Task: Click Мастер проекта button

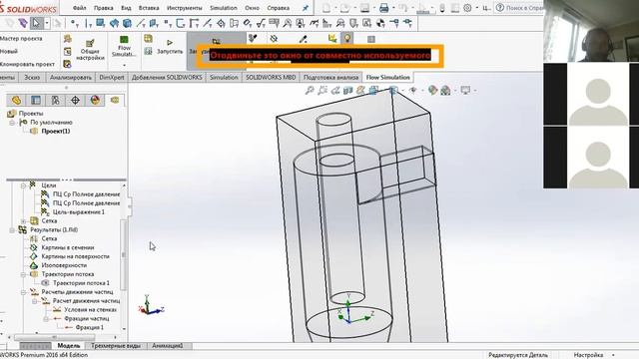Action: [21, 39]
